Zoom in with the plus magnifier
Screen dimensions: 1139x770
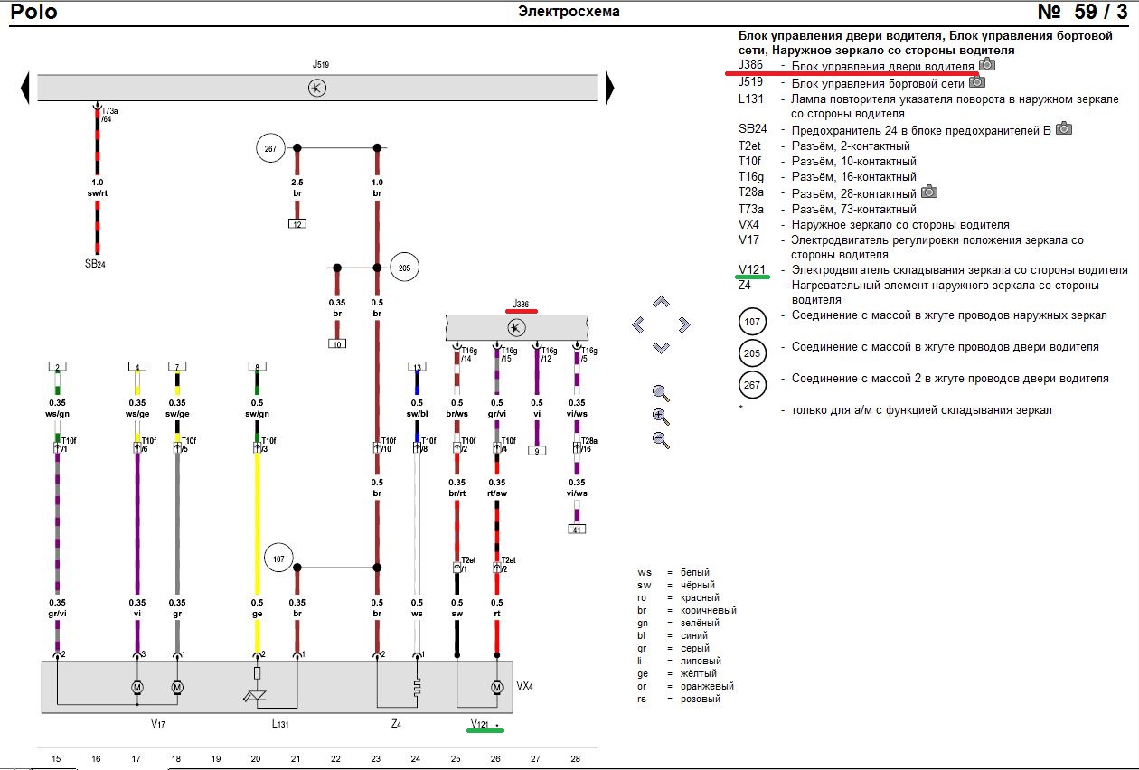[661, 417]
